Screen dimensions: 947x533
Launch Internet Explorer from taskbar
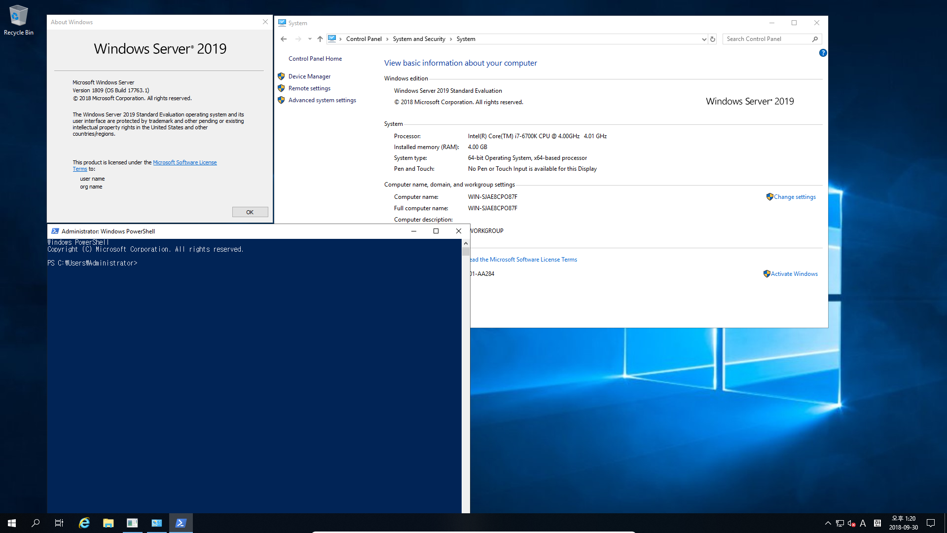coord(84,523)
